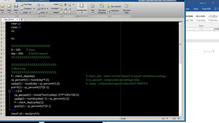Viewport: 219px width, 123px height.
Task: Add a new editor tab with plus
Action: click(22, 19)
